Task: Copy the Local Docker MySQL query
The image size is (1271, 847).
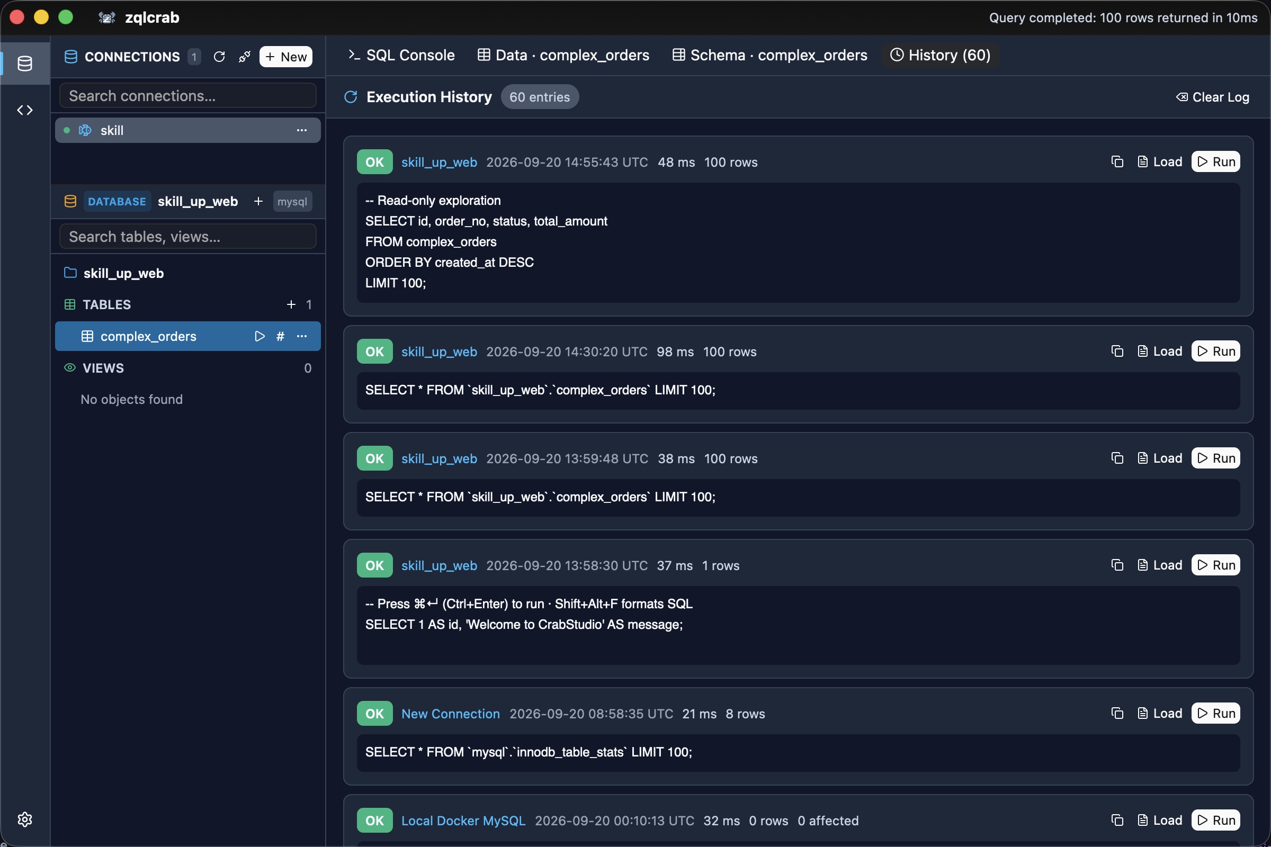Action: (x=1117, y=820)
